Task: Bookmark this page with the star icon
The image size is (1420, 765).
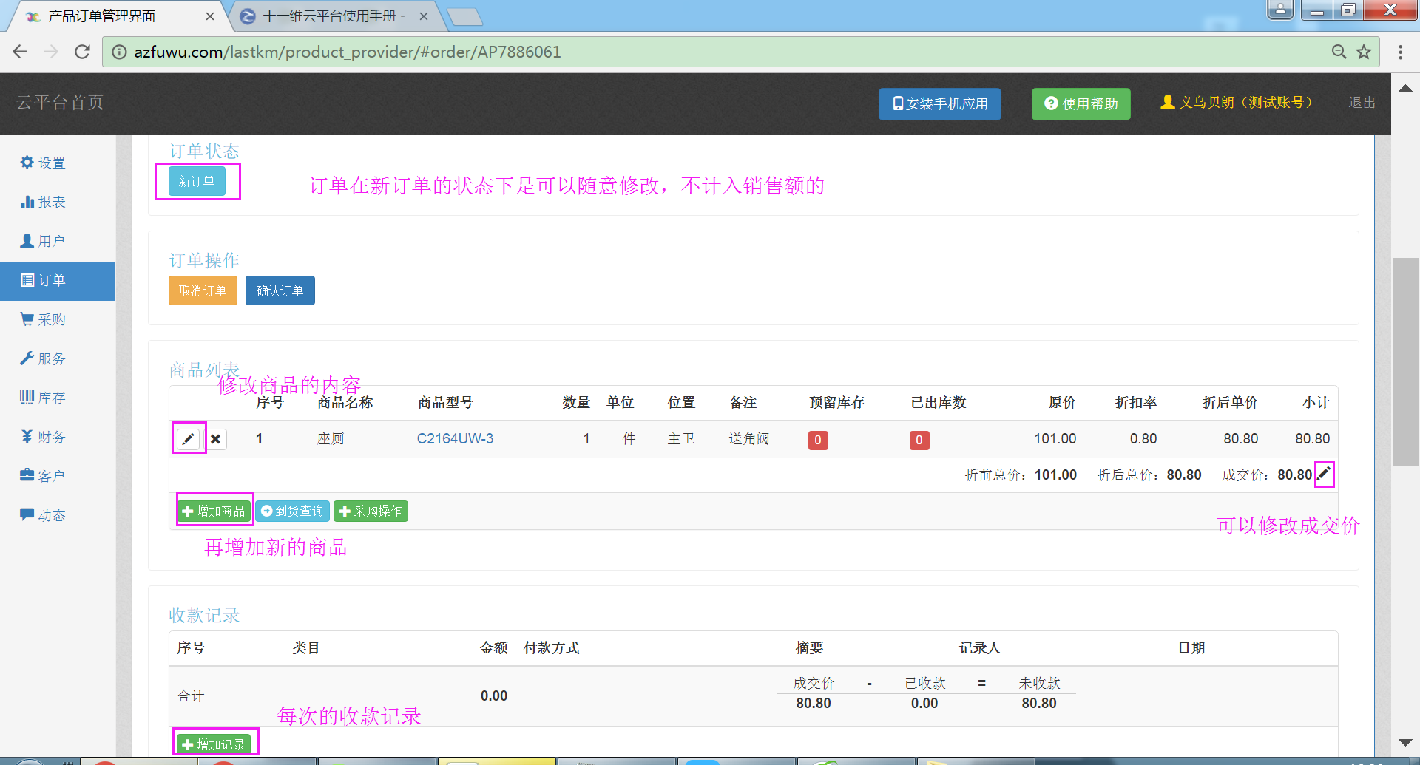Action: 1364,52
